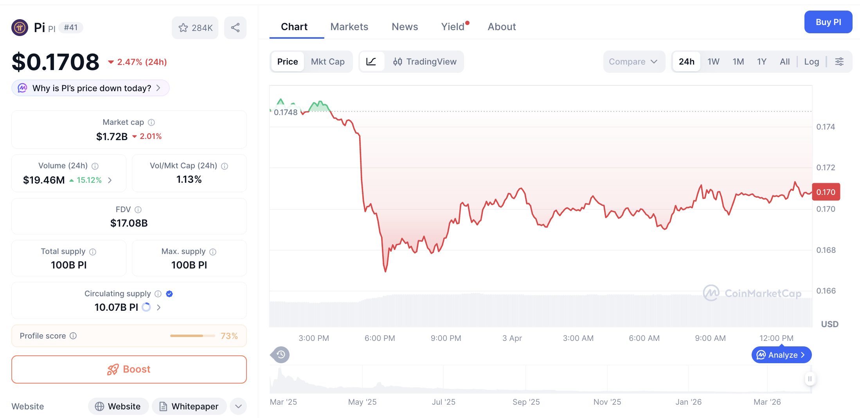Open the share options icon
860x418 pixels.
pos(235,27)
